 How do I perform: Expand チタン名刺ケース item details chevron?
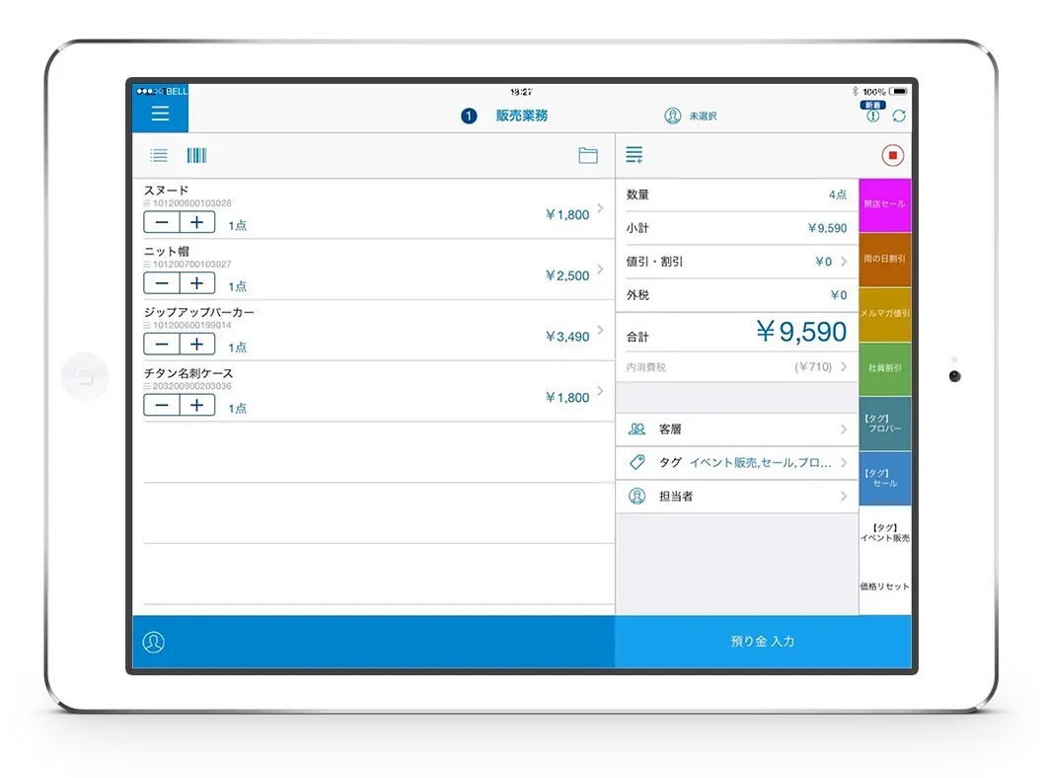tap(600, 391)
